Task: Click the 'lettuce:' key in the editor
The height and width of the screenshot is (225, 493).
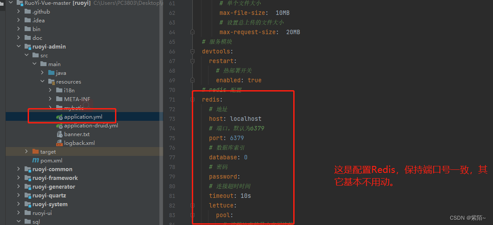Action: click(223, 206)
